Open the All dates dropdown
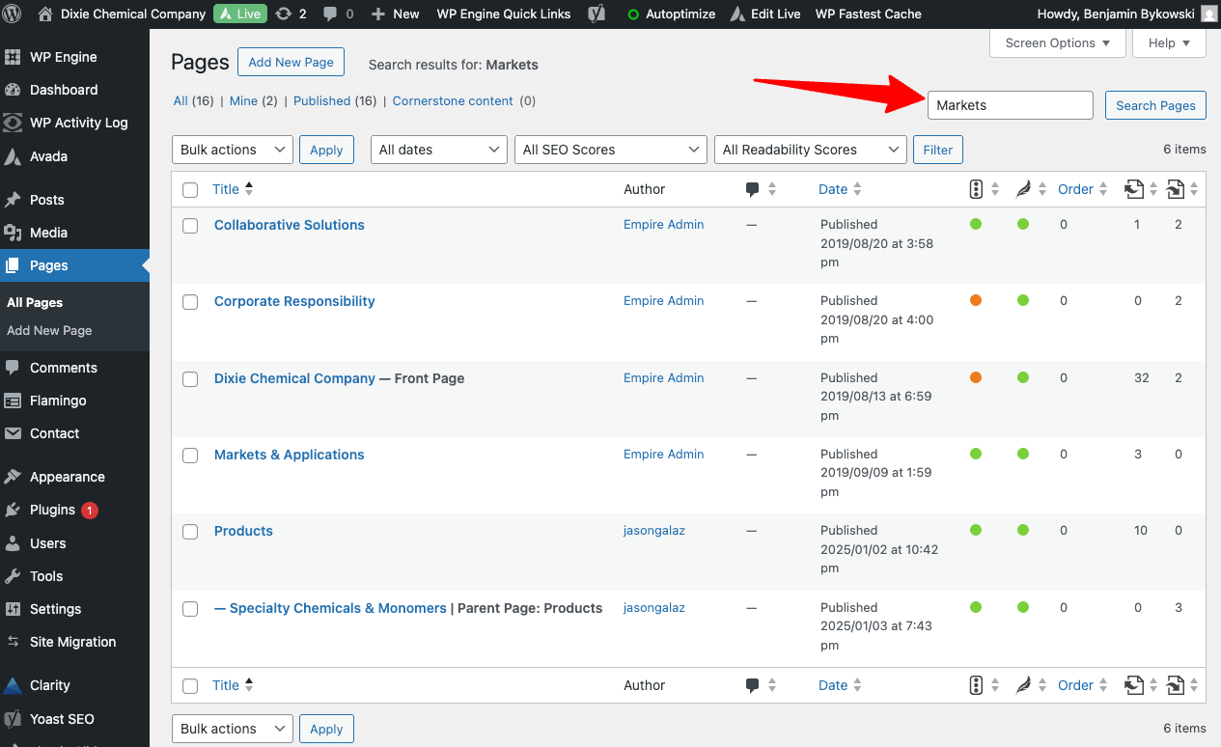The height and width of the screenshot is (747, 1221). [x=438, y=150]
